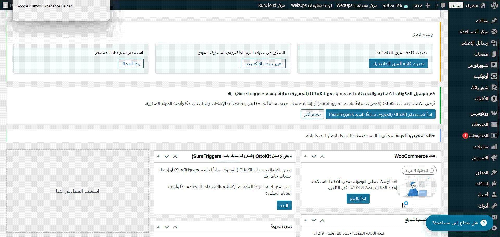This screenshot has width=500, height=237.
Task: Open the هل تحتاج إلى مساعدة help bubble
Action: 459,223
